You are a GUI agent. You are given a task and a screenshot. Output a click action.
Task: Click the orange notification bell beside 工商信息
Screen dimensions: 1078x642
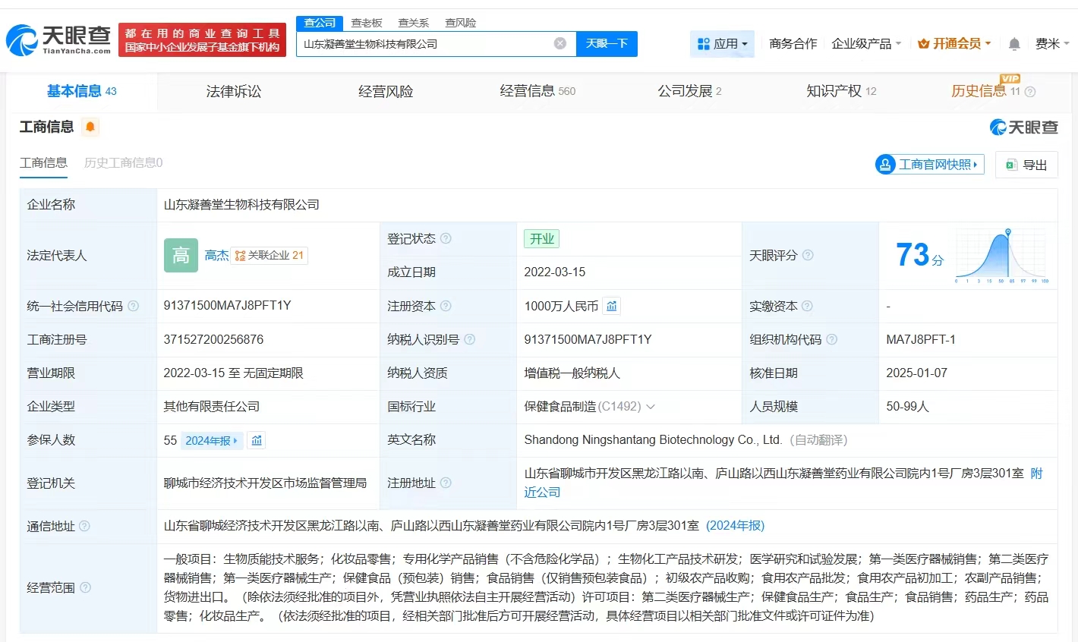[x=90, y=127]
